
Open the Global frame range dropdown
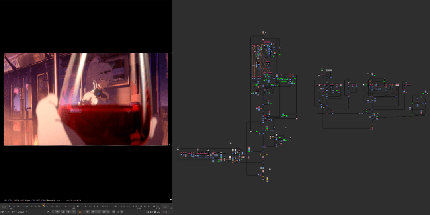point(22,212)
